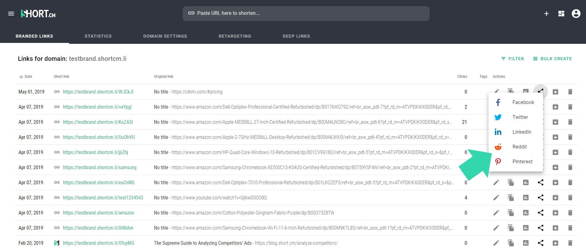Share to Twitter from the menu

coord(516,117)
